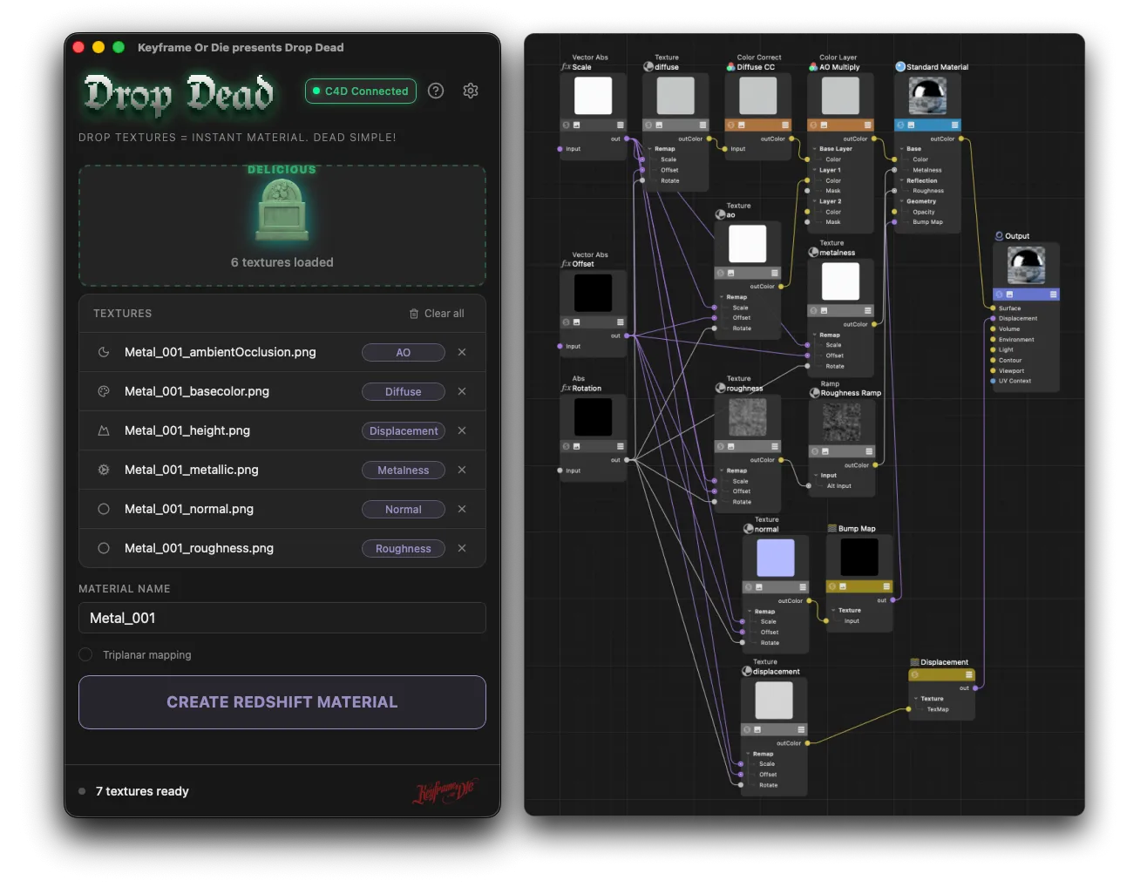This screenshot has width=1147, height=887.
Task: Collapse the Base Layer group on Color Layer node
Action: point(814,149)
